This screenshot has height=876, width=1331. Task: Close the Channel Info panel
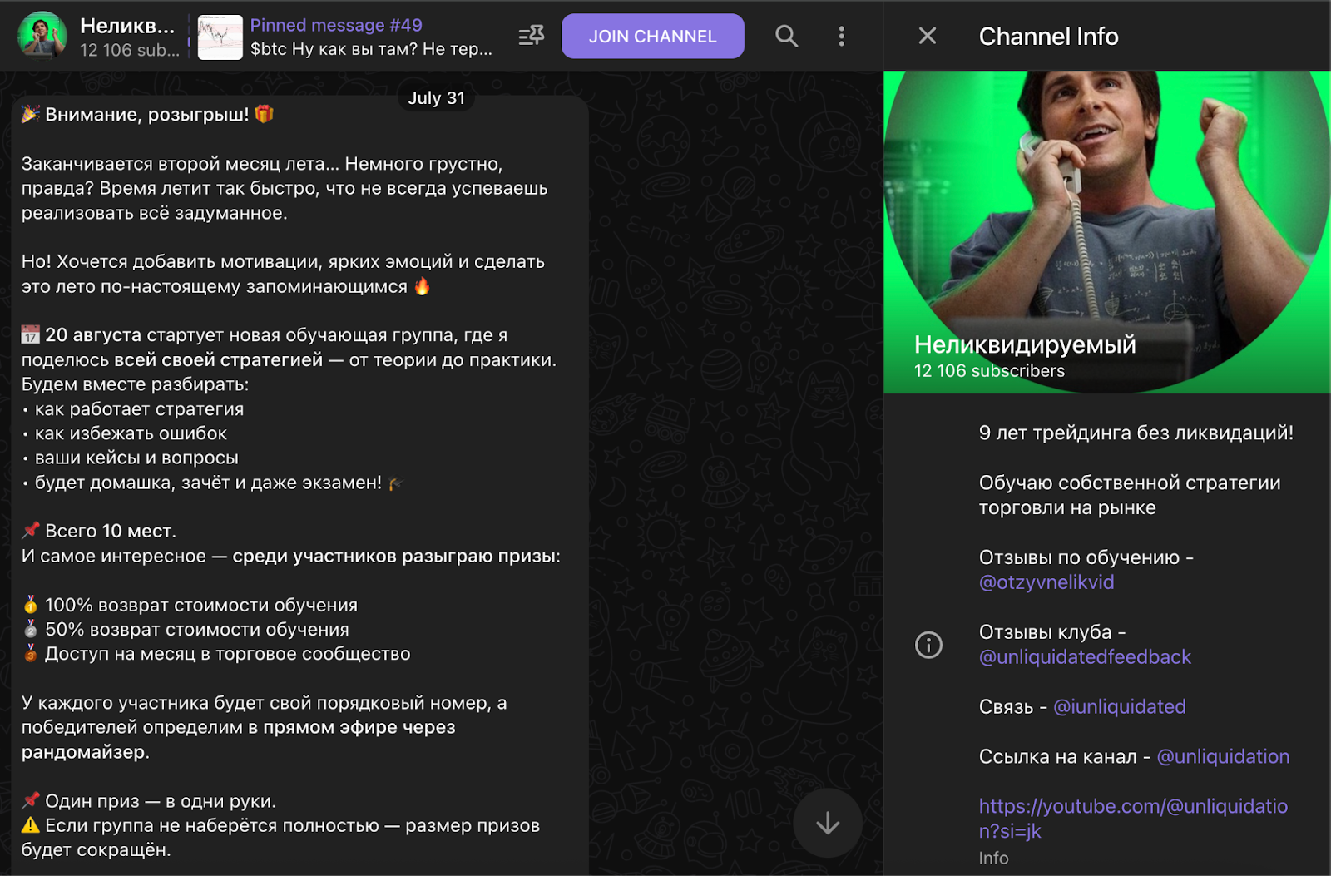[x=927, y=36]
